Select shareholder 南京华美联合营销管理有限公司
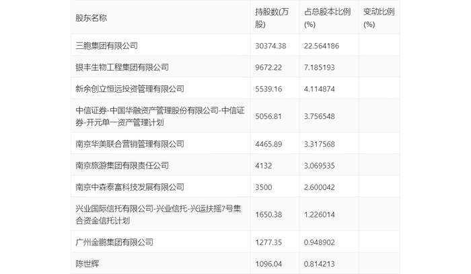This screenshot has height=274, width=471. pyautogui.click(x=130, y=144)
